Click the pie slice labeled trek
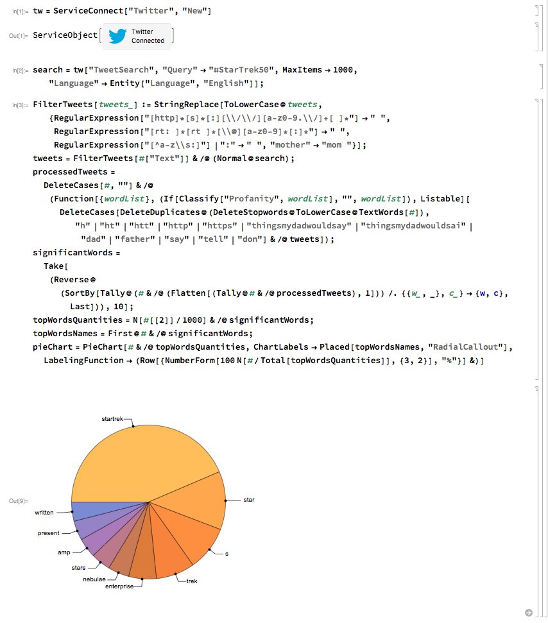The width and height of the screenshot is (548, 623). click(167, 552)
